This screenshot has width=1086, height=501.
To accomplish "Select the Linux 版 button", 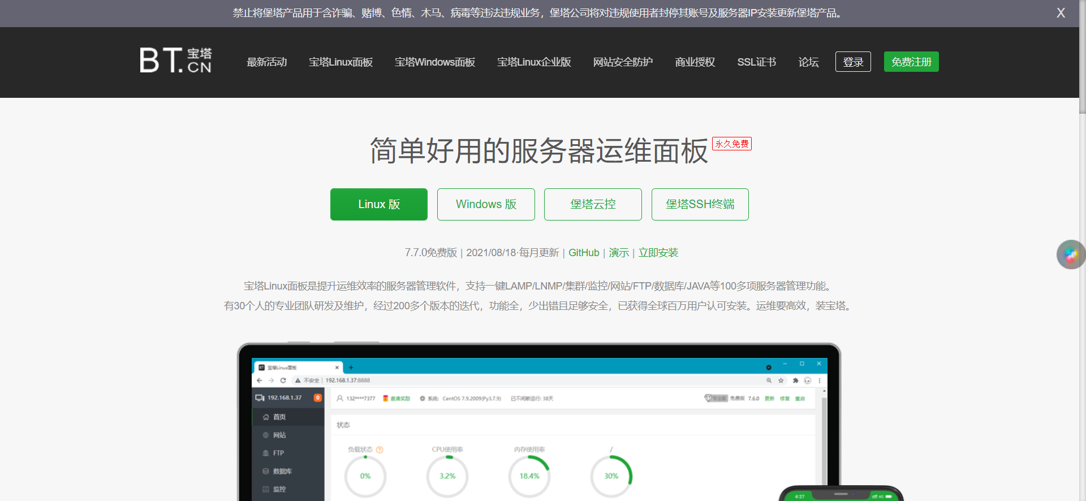I will point(379,204).
